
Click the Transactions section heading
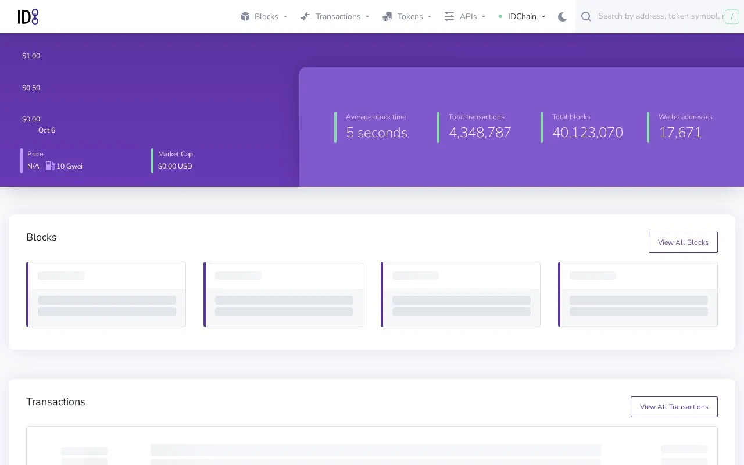click(56, 402)
